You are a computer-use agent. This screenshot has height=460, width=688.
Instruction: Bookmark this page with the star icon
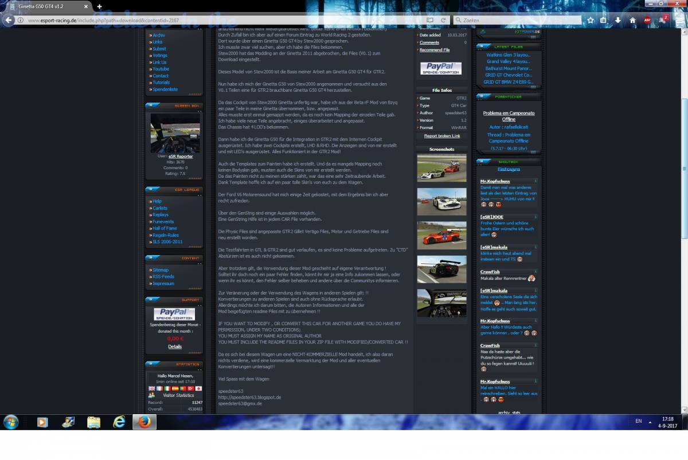click(x=590, y=20)
